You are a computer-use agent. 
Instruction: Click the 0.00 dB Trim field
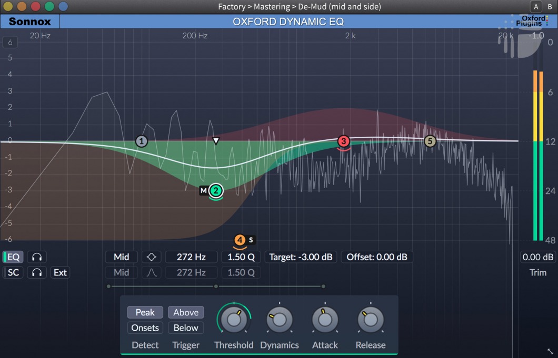[537, 257]
